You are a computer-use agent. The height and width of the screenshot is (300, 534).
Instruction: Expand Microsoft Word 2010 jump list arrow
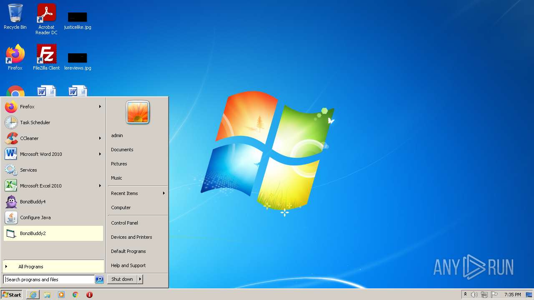pos(100,154)
